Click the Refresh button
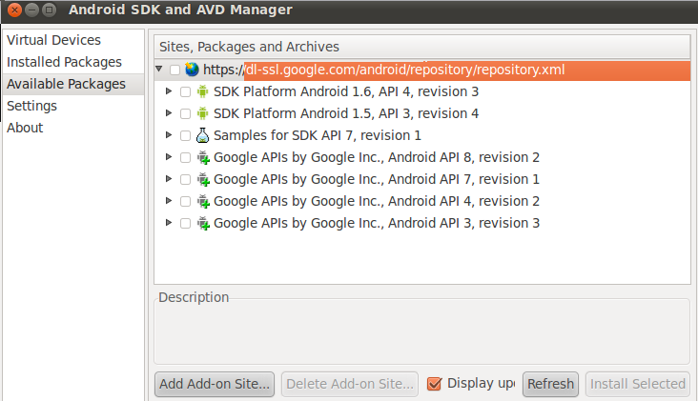 (550, 384)
